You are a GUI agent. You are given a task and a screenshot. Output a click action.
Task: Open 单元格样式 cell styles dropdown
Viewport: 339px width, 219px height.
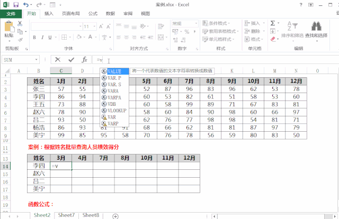point(218,39)
